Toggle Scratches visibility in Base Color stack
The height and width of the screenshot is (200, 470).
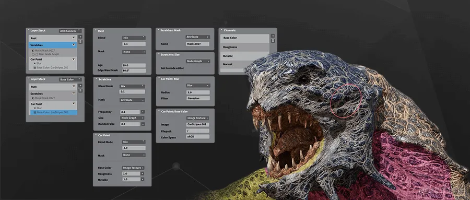(x=74, y=93)
